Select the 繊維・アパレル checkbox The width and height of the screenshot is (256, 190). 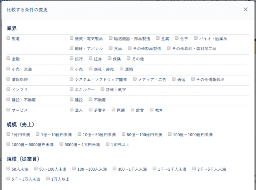coord(71,48)
